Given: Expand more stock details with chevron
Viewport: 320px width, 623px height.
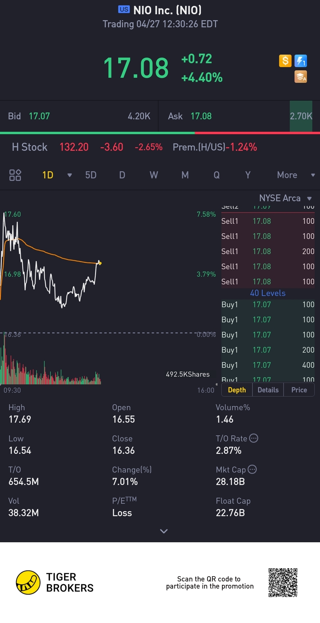Looking at the screenshot, I should click(x=164, y=531).
